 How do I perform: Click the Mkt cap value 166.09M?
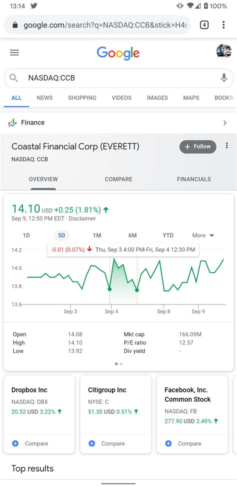pos(190,334)
